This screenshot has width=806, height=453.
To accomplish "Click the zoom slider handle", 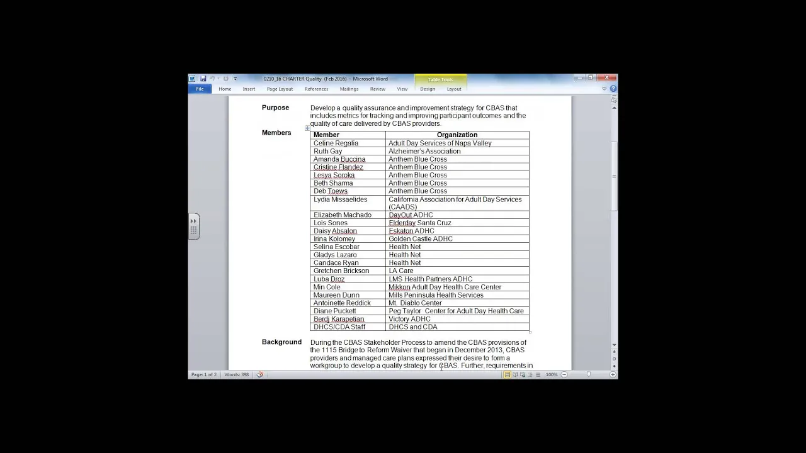I will point(589,374).
